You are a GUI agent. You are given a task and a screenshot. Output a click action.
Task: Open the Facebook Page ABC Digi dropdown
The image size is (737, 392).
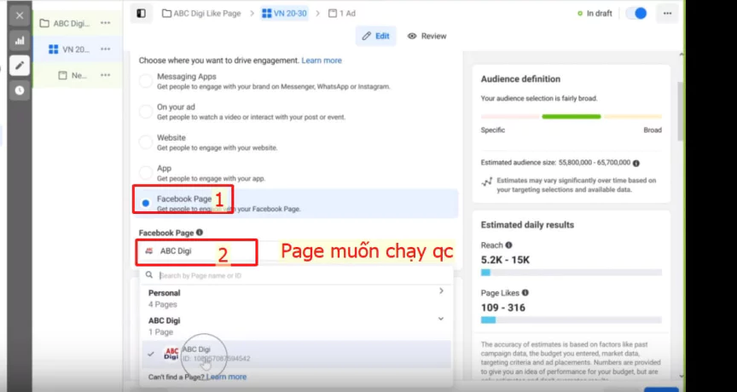coord(196,251)
